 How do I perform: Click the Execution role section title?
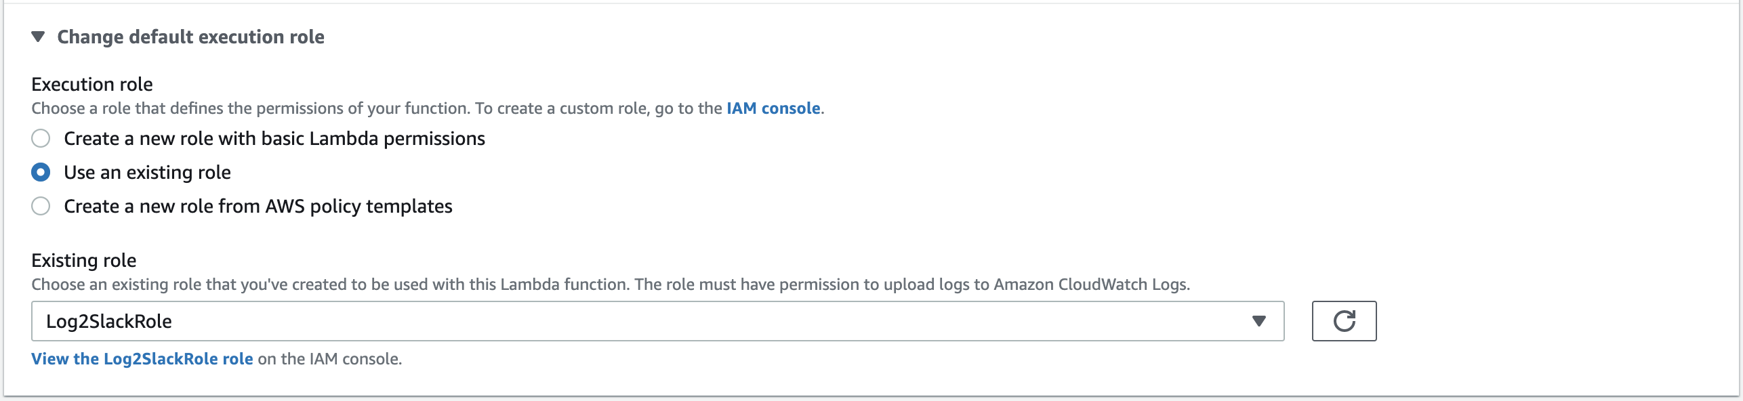pyautogui.click(x=92, y=85)
